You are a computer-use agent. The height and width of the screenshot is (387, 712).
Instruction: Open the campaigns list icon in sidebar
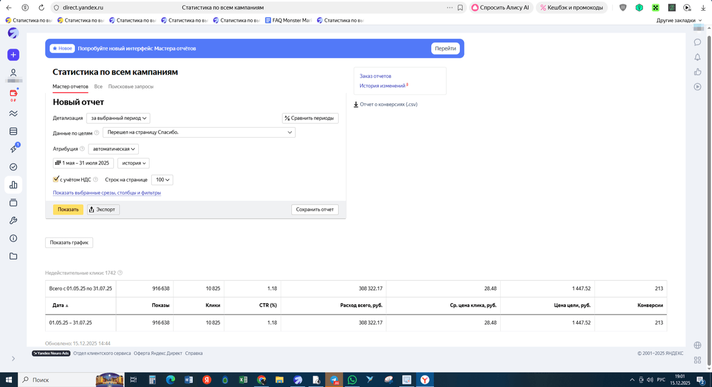click(13, 131)
